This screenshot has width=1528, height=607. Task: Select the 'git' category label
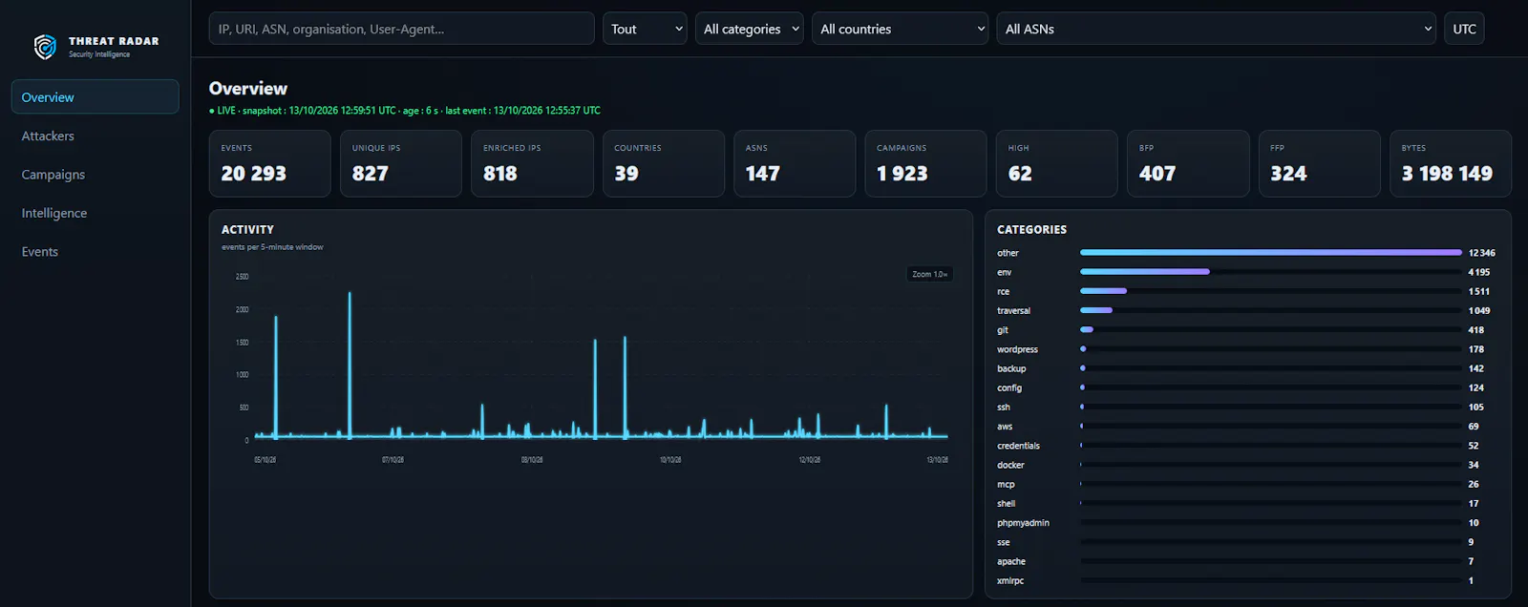(x=1003, y=330)
